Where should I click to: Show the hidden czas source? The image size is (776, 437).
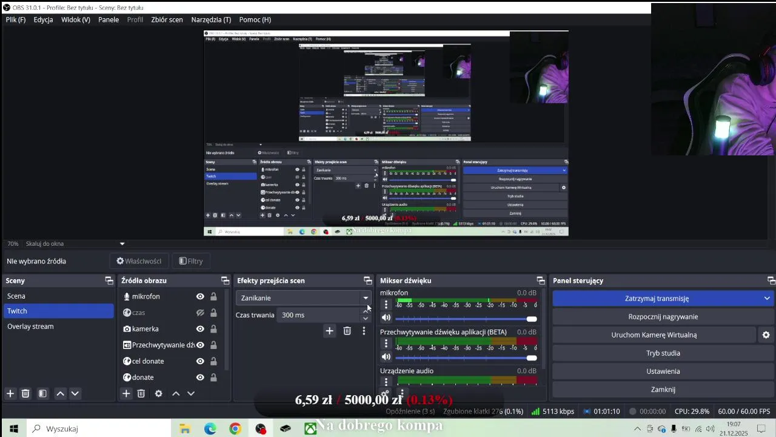200,313
